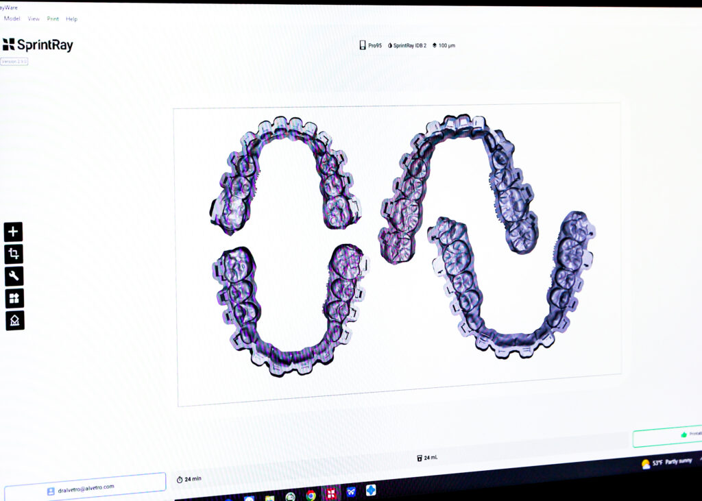The height and width of the screenshot is (501, 702).
Task: Click the red app icon in taskbar
Action: [331, 493]
